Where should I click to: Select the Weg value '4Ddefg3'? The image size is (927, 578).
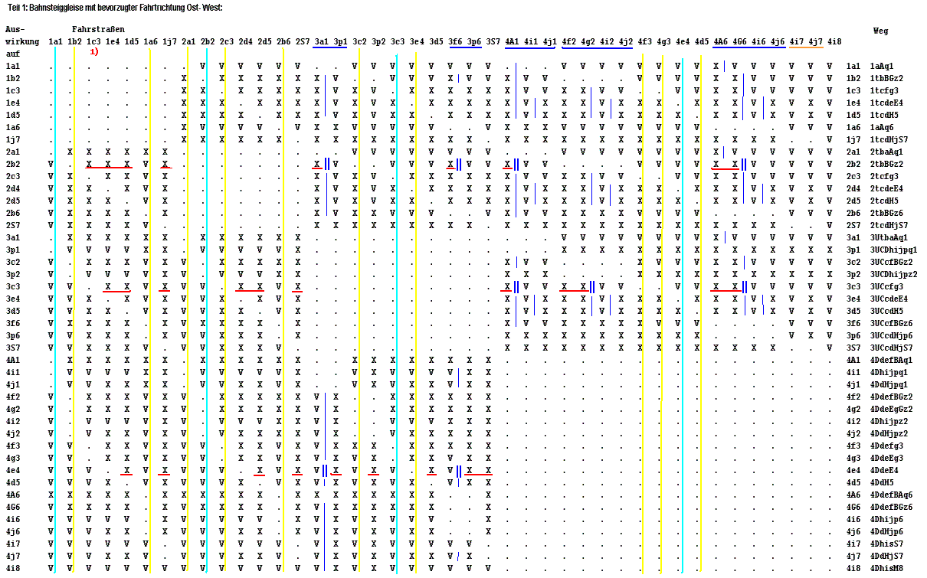pyautogui.click(x=886, y=446)
